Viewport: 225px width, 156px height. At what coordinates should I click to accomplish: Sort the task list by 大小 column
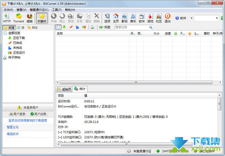click(152, 34)
